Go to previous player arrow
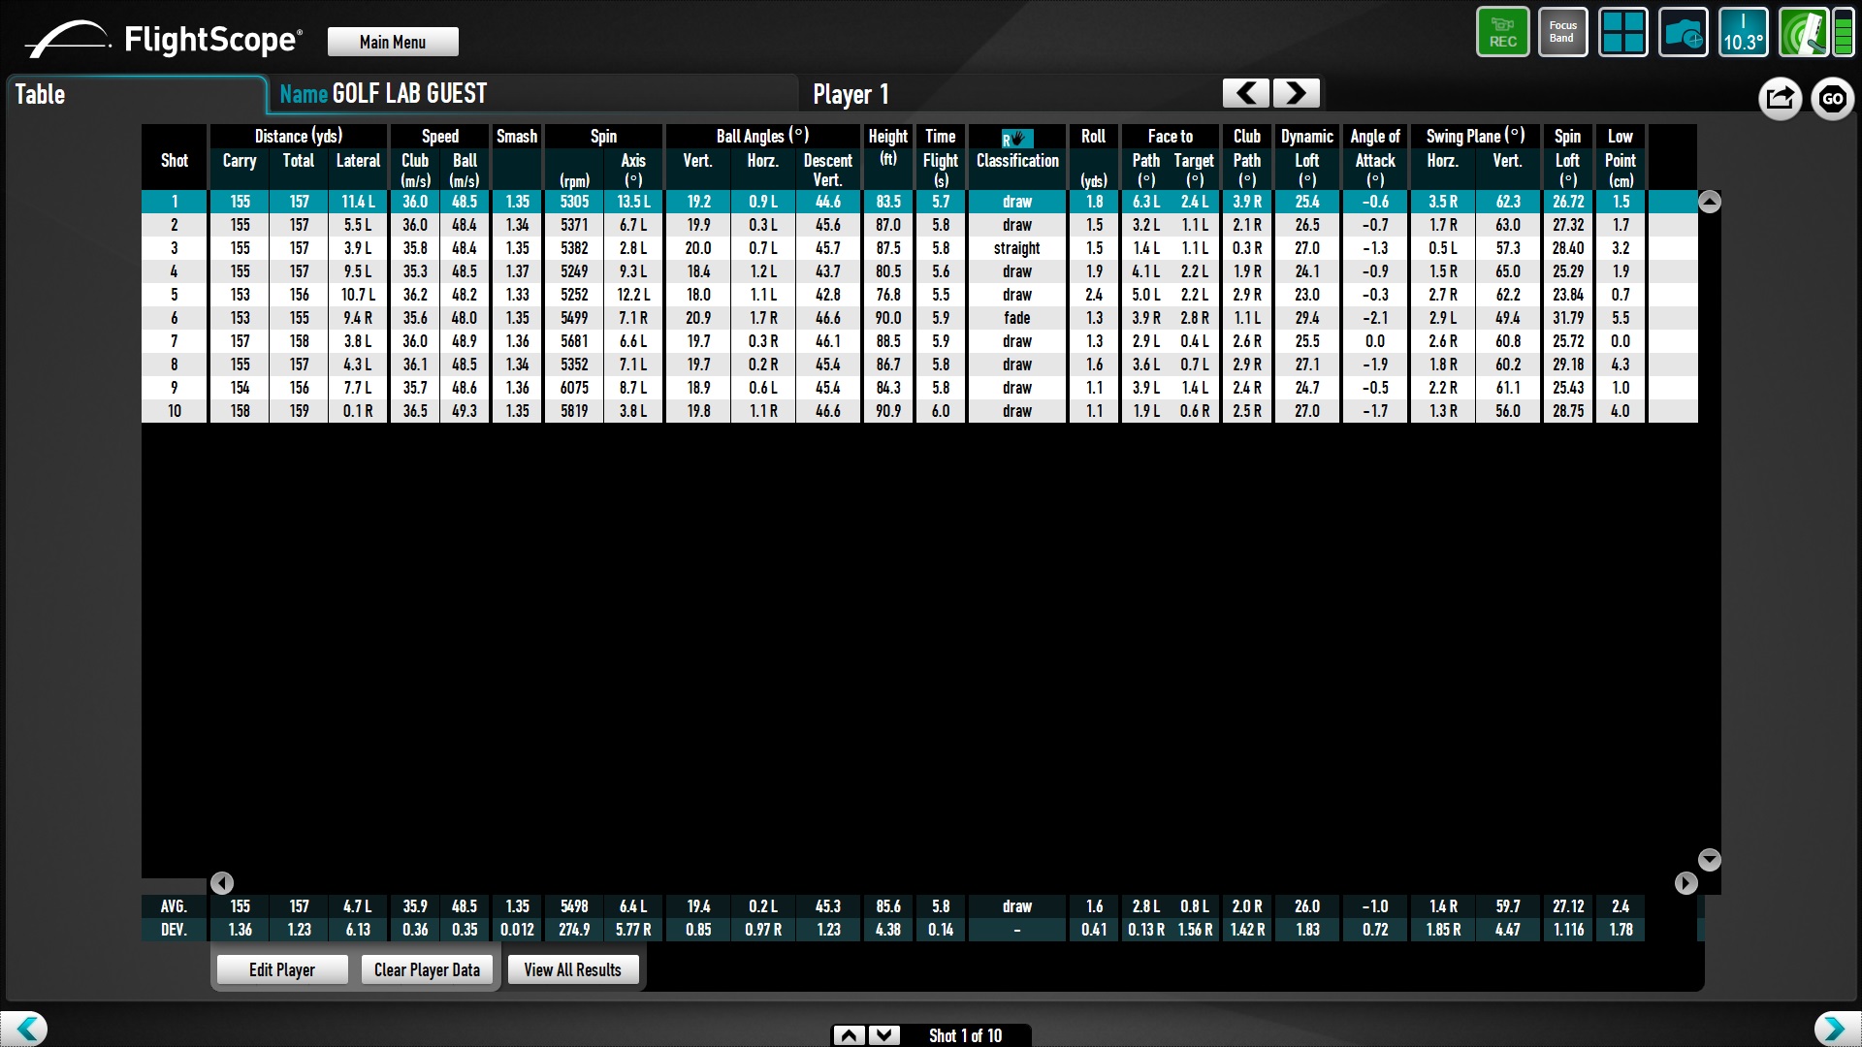 1246,93
